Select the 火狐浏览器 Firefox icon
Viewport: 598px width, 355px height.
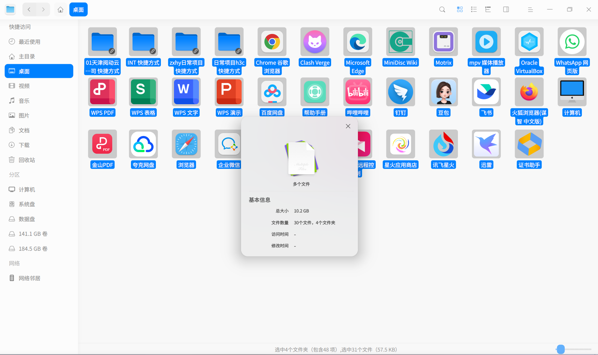click(529, 92)
